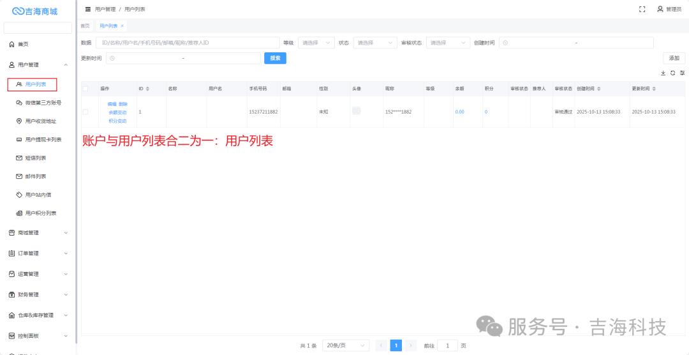Open 微信第三方账号 in sidebar
Image resolution: width=689 pixels, height=355 pixels.
tap(38, 103)
